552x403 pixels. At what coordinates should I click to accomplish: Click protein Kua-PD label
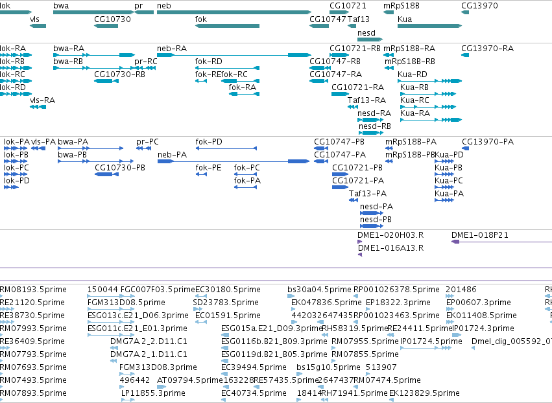tap(450, 155)
